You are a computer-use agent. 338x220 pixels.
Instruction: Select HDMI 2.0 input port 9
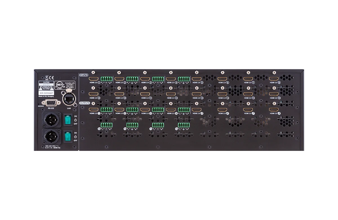click(x=93, y=94)
